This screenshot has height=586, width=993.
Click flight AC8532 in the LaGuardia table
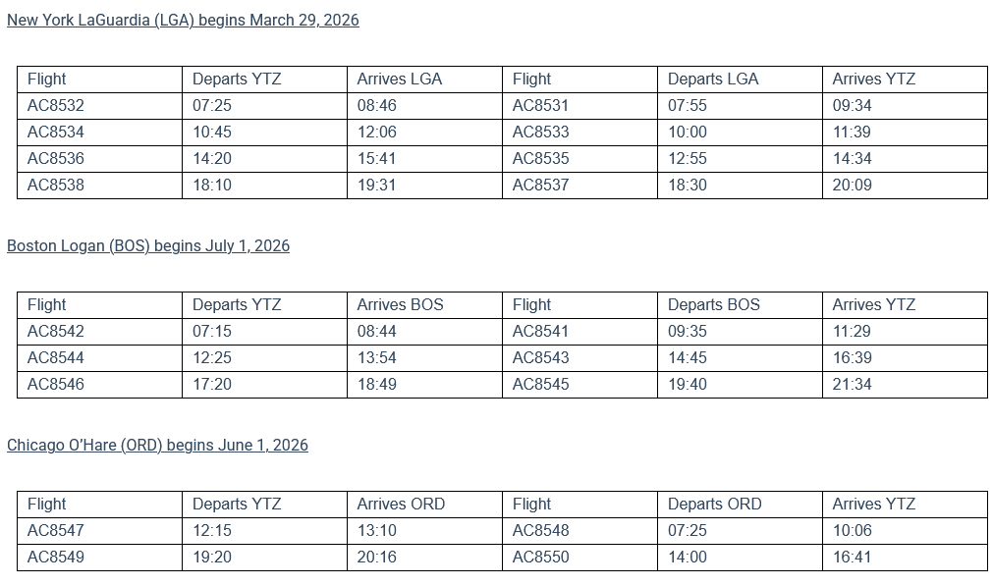pos(56,105)
